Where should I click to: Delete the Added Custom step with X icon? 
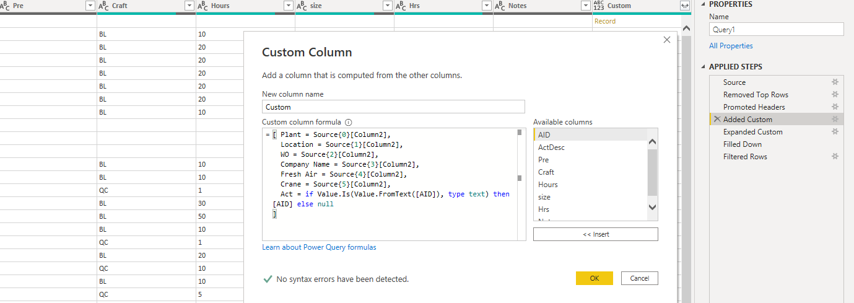(717, 120)
